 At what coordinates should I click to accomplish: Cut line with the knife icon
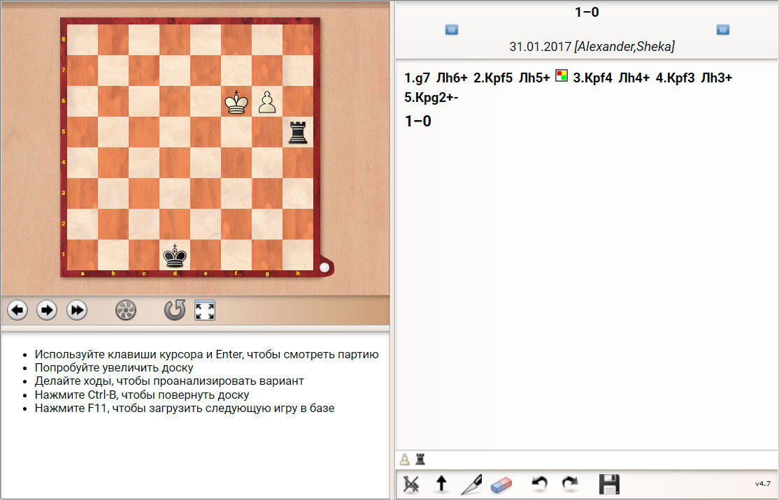(471, 484)
